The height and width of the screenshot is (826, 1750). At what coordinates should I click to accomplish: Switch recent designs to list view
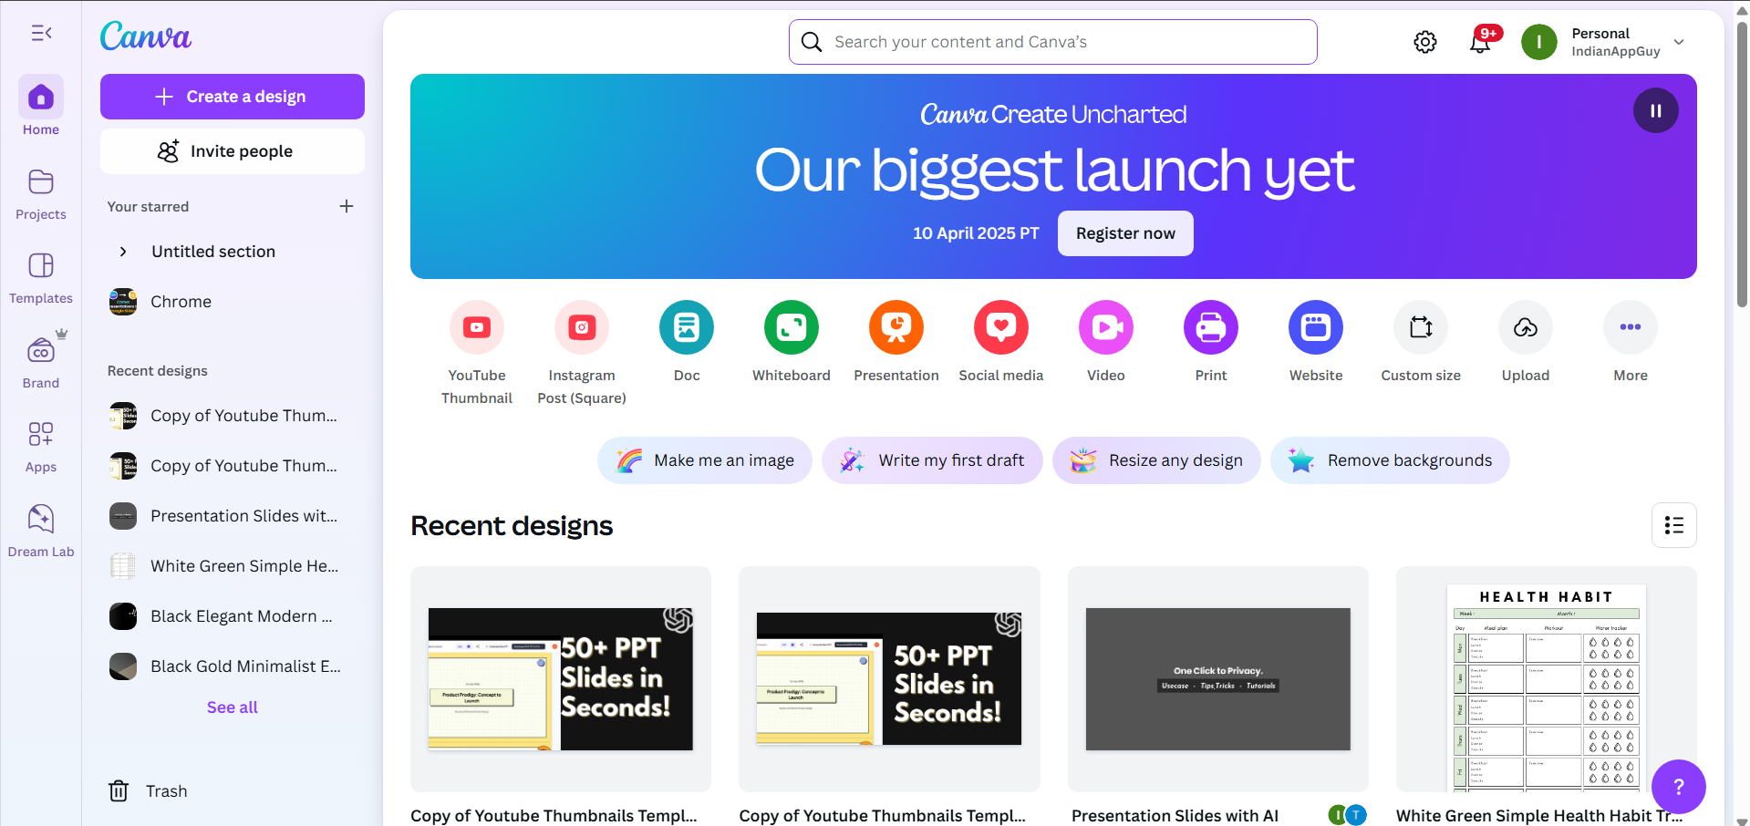pyautogui.click(x=1674, y=525)
